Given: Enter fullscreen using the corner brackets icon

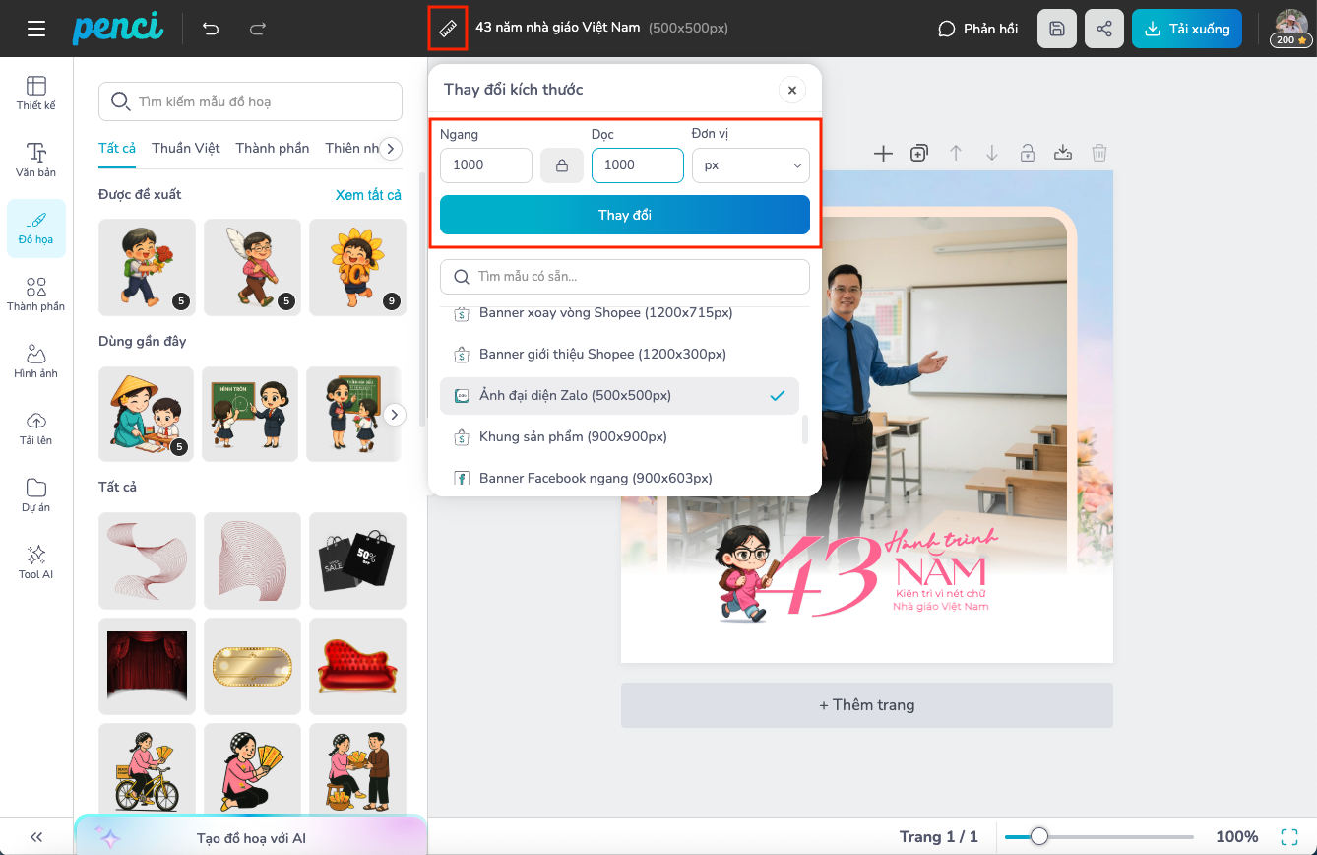Looking at the screenshot, I should [x=1289, y=837].
